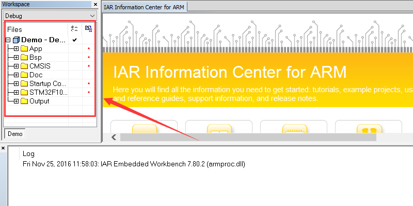The image size is (413, 206).
Task: Close the Log messages panel
Action: (3, 148)
